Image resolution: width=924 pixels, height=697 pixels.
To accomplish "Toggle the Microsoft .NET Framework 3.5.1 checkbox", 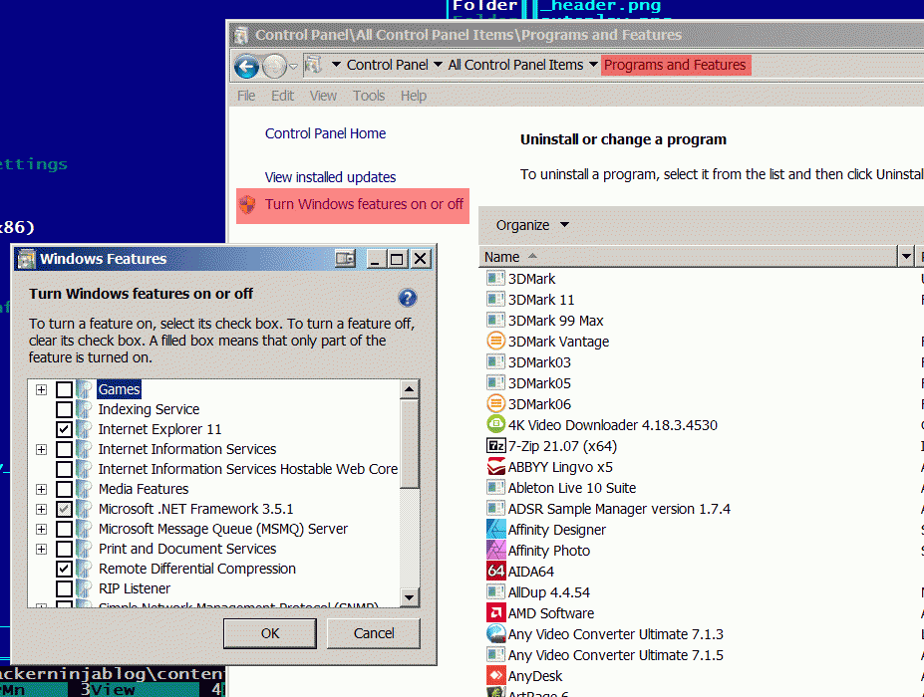I will pyautogui.click(x=64, y=509).
